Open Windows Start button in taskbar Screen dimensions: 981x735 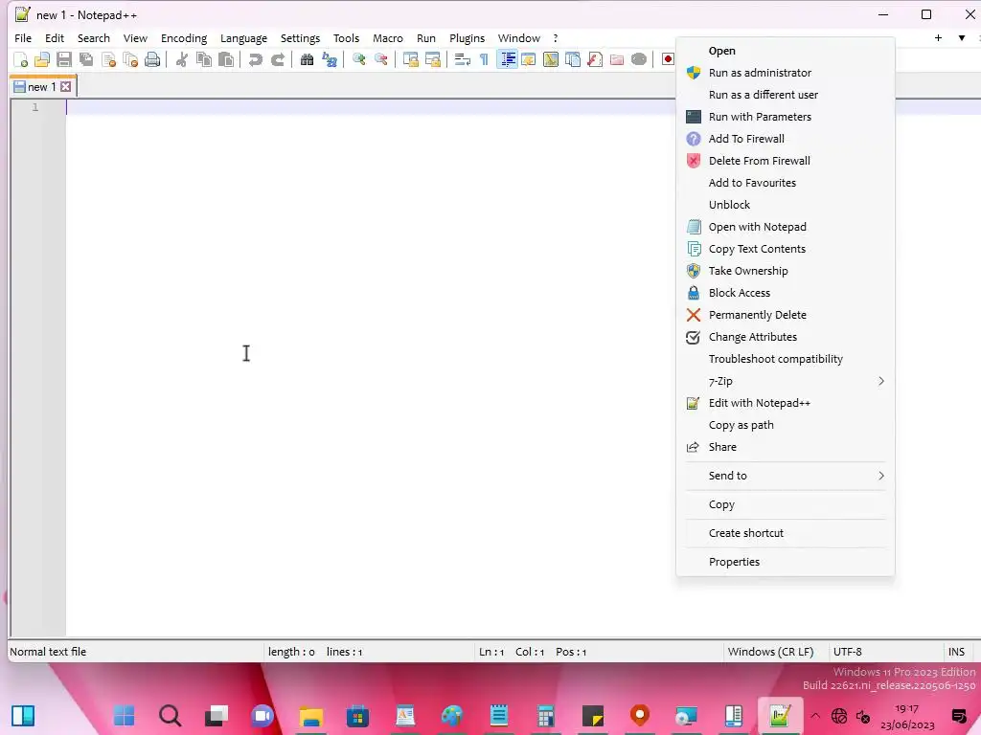click(124, 716)
